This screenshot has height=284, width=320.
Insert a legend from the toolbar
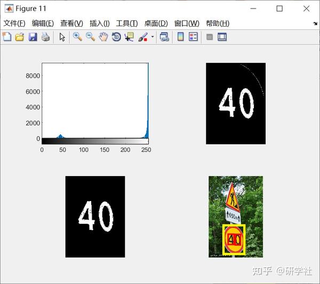(193, 37)
